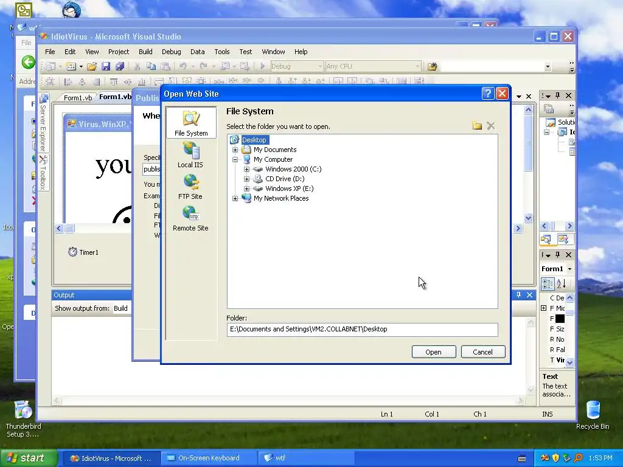Image resolution: width=623 pixels, height=467 pixels.
Task: Click the clock in the system tray
Action: tap(600, 458)
